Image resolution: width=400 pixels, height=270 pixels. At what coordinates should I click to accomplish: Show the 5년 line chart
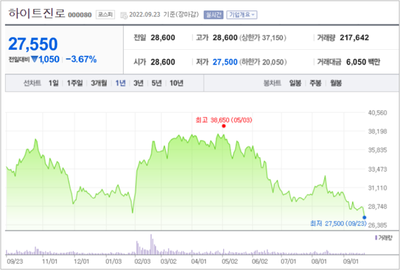pyautogui.click(x=156, y=82)
